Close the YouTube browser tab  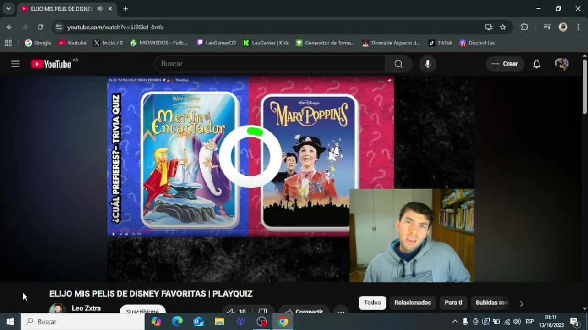tap(110, 9)
